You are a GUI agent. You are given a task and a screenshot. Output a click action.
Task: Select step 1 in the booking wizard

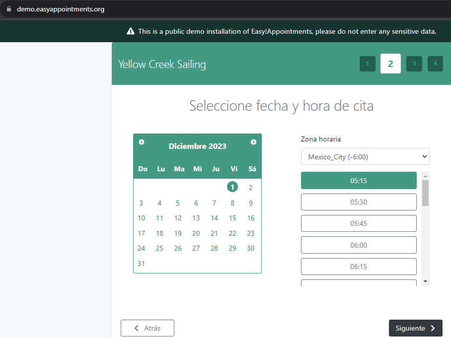(367, 64)
